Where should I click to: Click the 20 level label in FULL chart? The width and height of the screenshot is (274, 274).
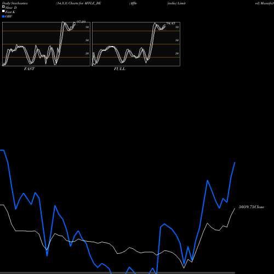(x=177, y=54)
